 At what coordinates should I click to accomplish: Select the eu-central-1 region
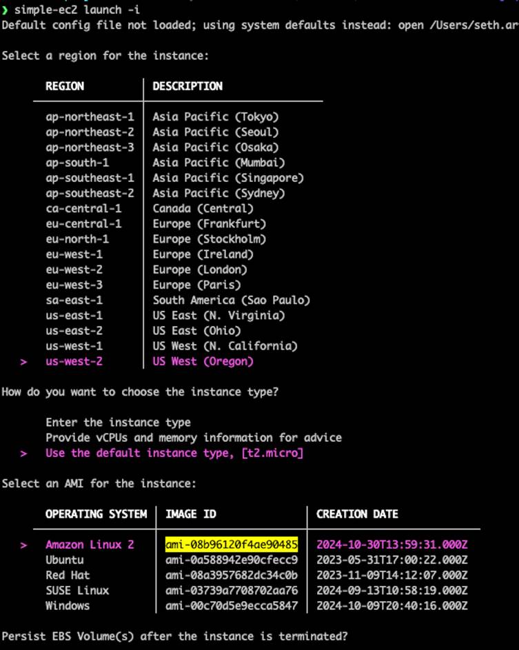click(x=83, y=224)
